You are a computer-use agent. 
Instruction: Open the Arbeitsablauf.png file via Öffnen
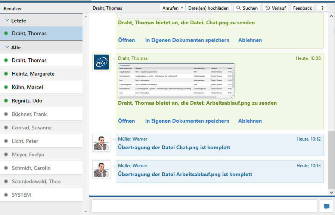point(126,121)
